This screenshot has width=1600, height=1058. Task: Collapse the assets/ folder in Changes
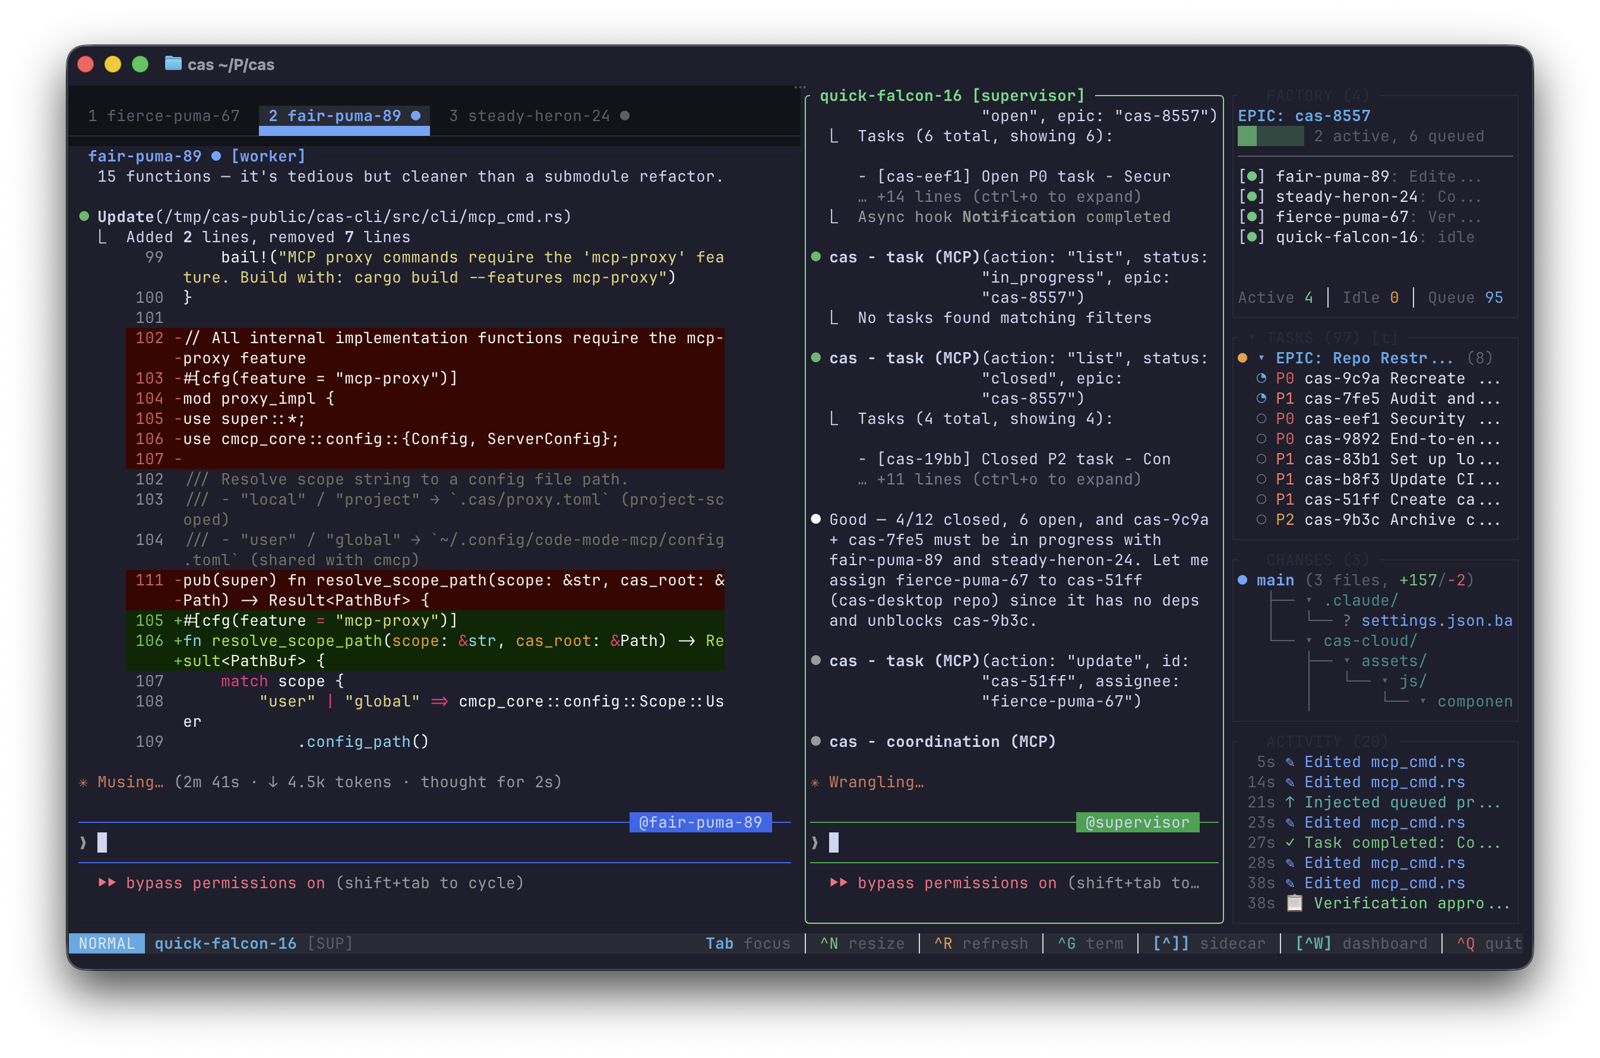(x=1347, y=661)
